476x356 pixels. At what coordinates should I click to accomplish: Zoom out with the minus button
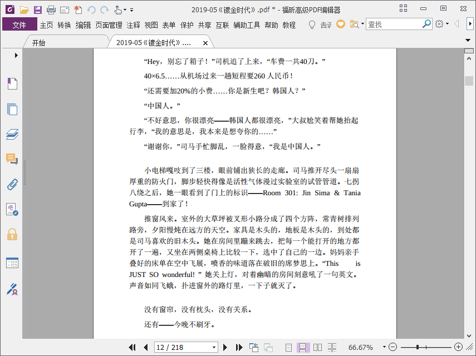click(392, 347)
